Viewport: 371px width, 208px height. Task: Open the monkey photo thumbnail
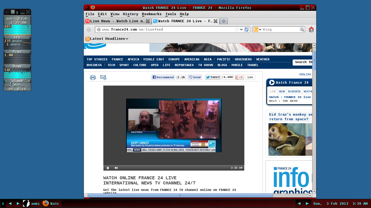tap(290, 139)
